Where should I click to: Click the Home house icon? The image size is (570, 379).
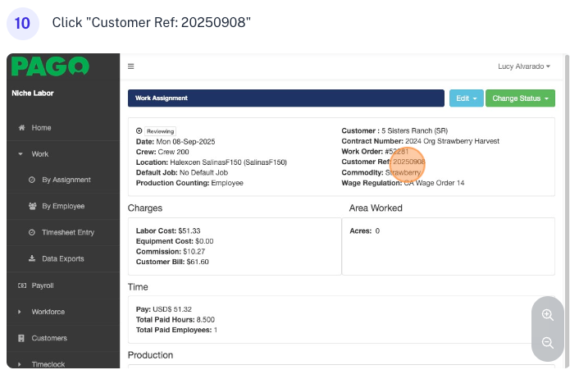[22, 128]
